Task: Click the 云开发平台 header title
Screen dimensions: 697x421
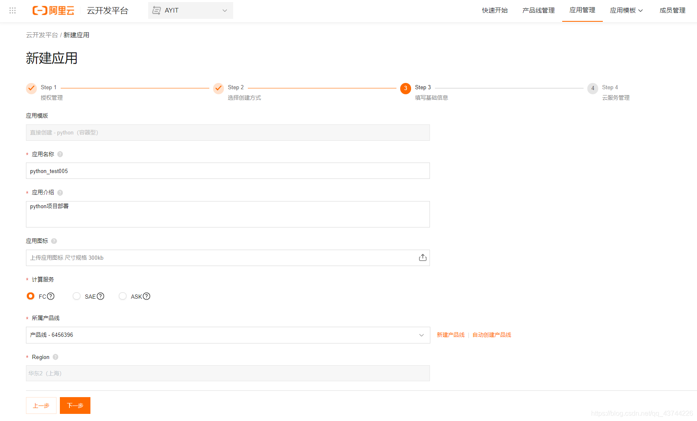Action: (x=108, y=10)
